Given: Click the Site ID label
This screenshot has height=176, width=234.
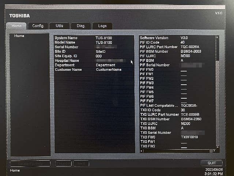Looking at the screenshot, I should tap(60, 51).
